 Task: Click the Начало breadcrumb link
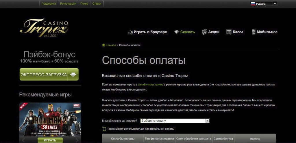click(111, 45)
